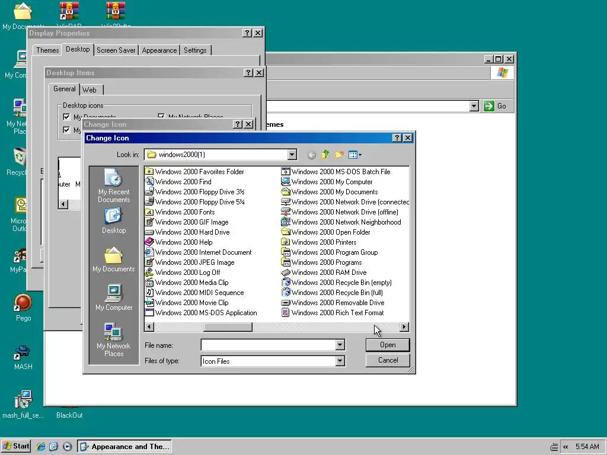The image size is (607, 455).
Task: Select Windows 2000 Fonts icon file
Action: click(180, 212)
